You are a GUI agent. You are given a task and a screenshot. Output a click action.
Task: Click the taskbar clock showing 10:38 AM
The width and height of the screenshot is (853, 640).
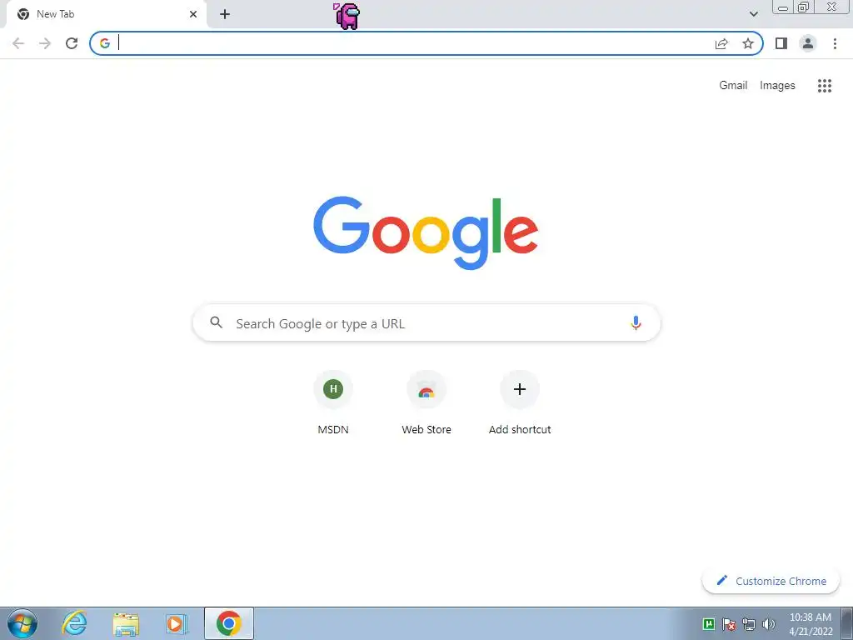click(811, 624)
